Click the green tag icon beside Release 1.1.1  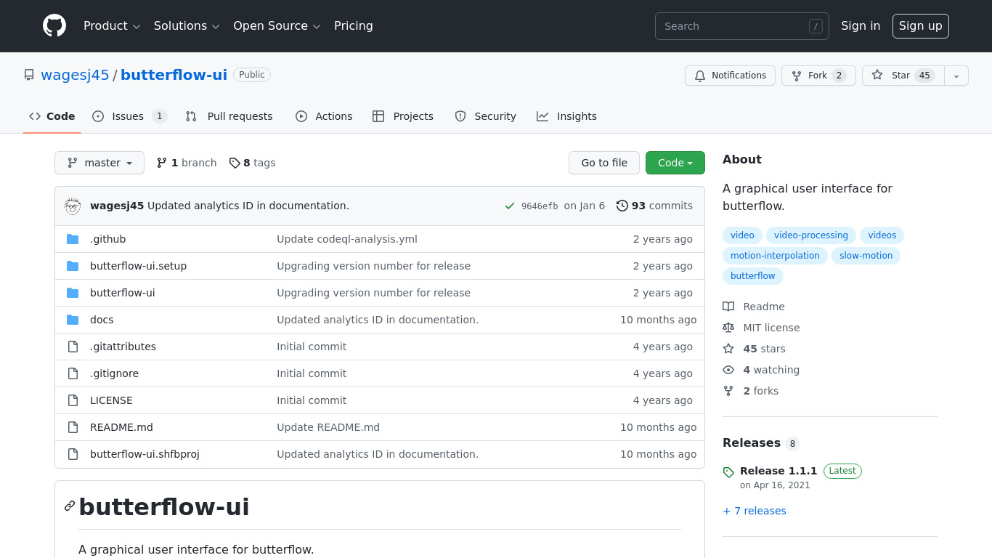coord(728,472)
